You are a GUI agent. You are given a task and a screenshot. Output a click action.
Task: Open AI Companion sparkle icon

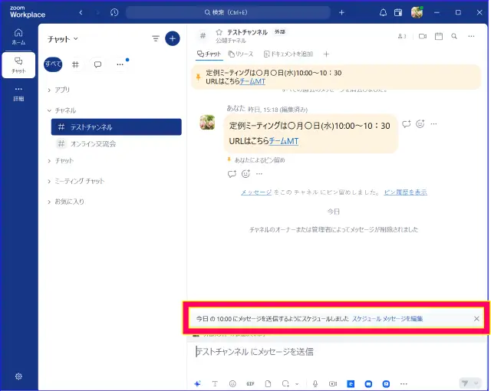[x=197, y=383]
